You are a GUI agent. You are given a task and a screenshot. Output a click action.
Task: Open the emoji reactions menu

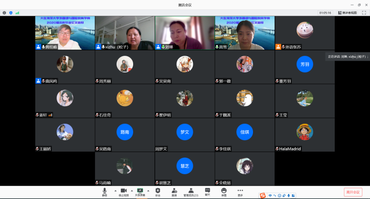click(x=224, y=191)
